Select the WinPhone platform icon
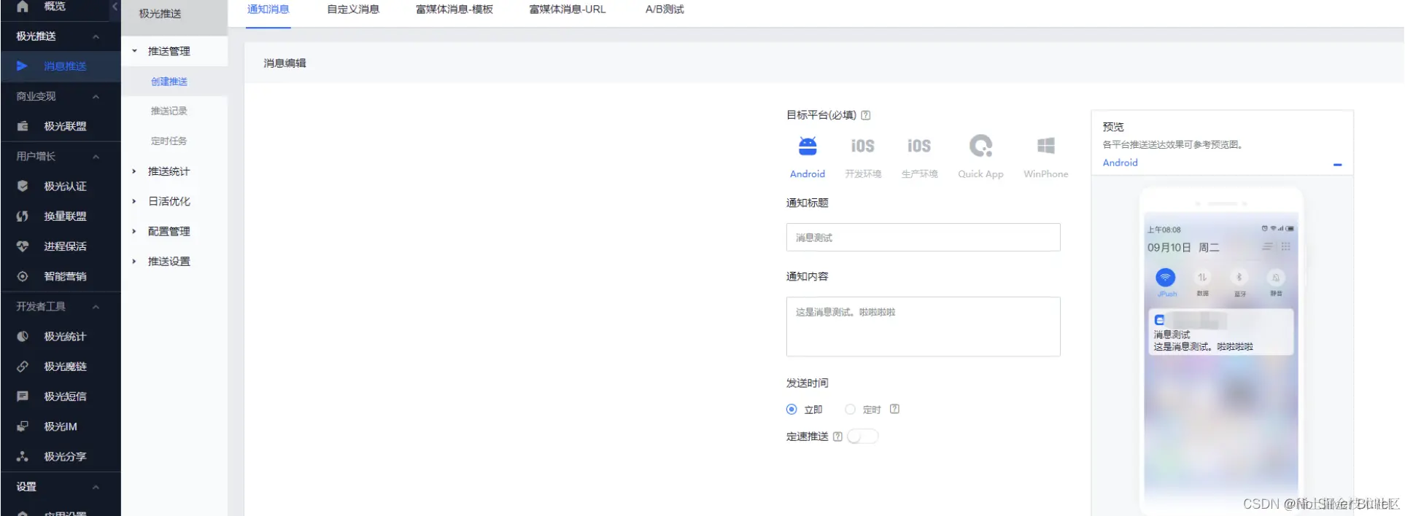 coord(1046,146)
